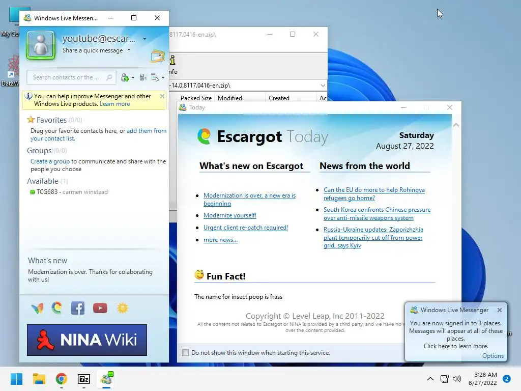Close the Windows Live Messenger notification toast
This screenshot has height=391, width=521.
500,310
